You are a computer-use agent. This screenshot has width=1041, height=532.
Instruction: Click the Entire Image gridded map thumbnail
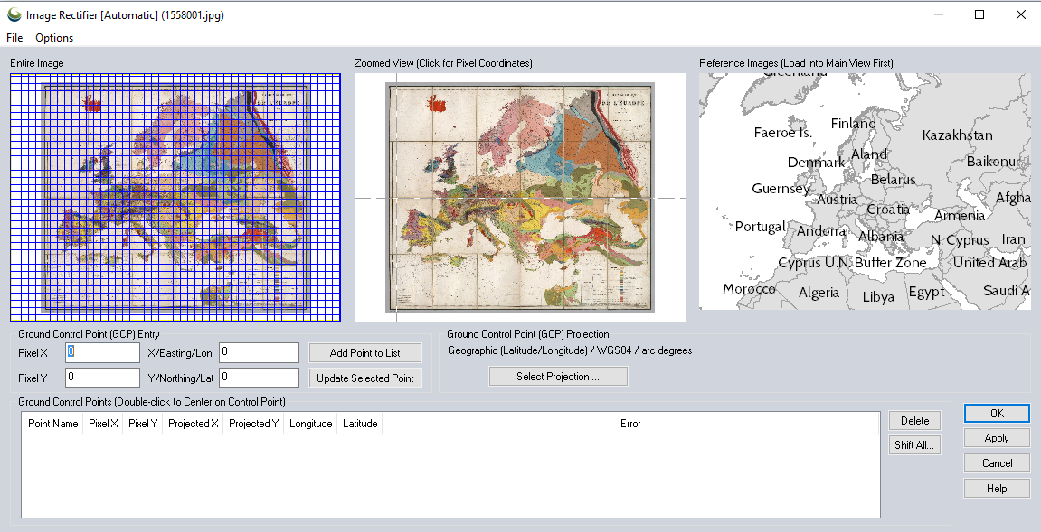tap(175, 197)
